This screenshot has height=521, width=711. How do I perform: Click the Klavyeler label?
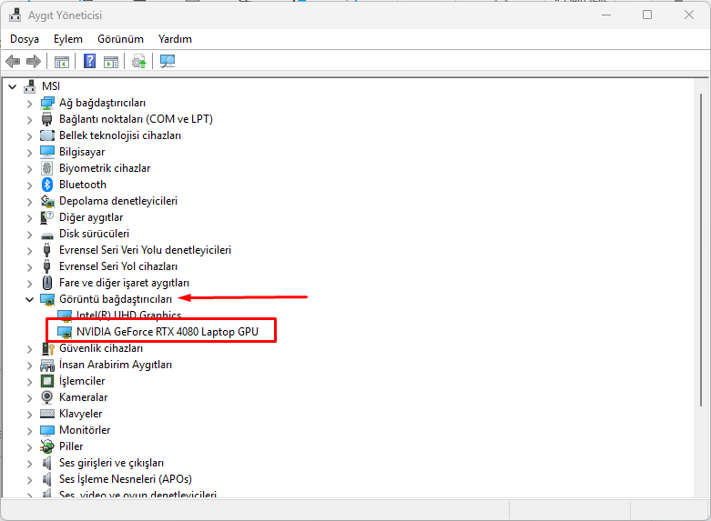pyautogui.click(x=81, y=414)
